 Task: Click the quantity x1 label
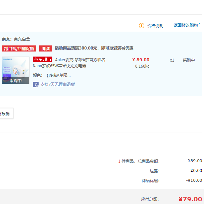pos(172,60)
